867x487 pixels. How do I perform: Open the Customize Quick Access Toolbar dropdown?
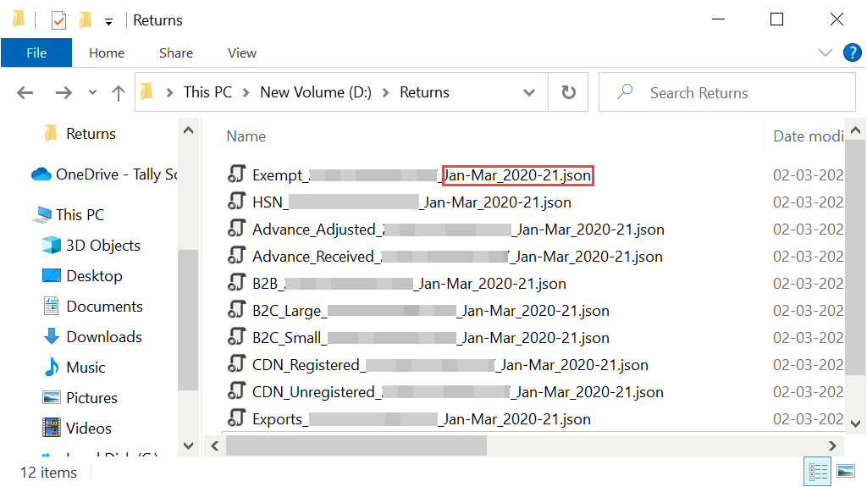[109, 21]
